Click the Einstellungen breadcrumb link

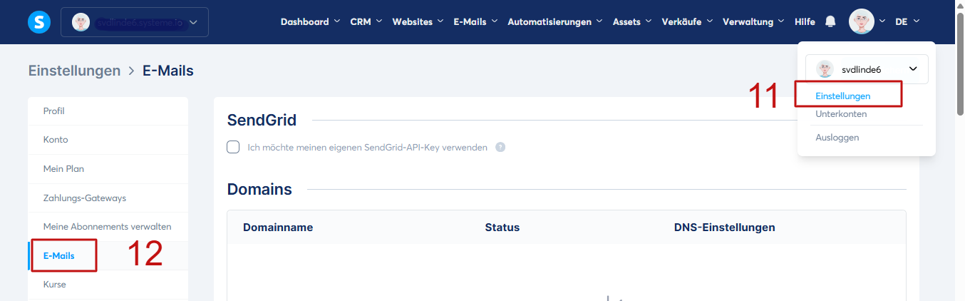[x=74, y=71]
